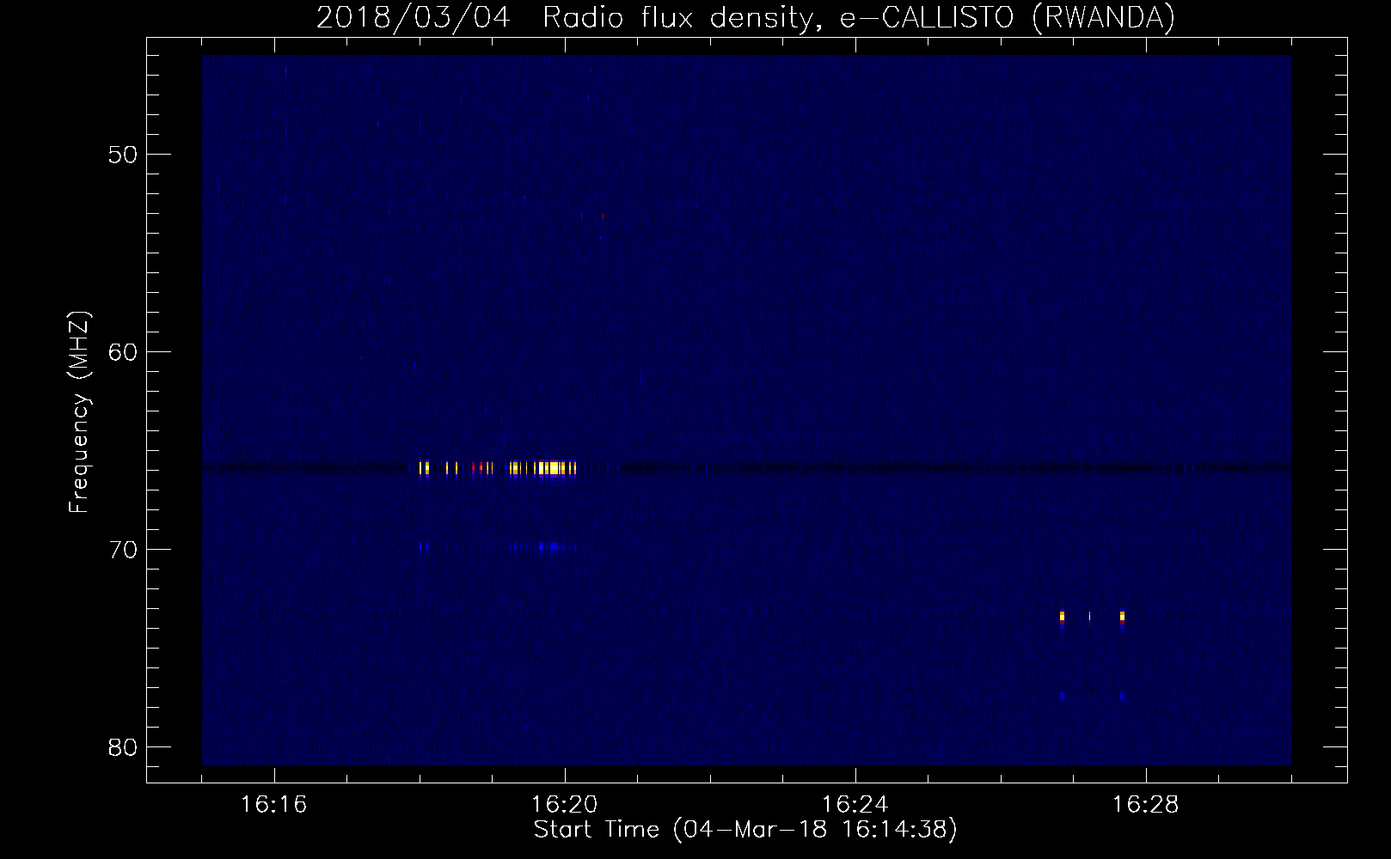Screen dimensions: 1391x859
Task: Click the 16:16 time tick label
Action: point(274,805)
